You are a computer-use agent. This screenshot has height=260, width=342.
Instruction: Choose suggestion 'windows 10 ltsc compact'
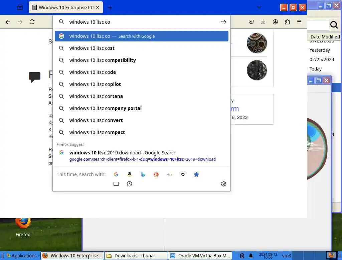pos(142,132)
